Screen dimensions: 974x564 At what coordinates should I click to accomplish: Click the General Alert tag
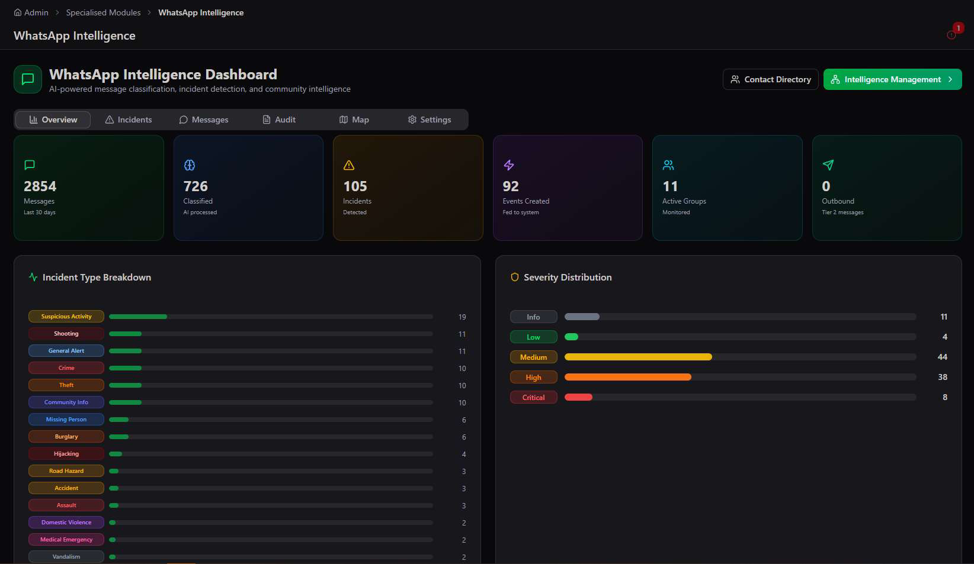66,351
